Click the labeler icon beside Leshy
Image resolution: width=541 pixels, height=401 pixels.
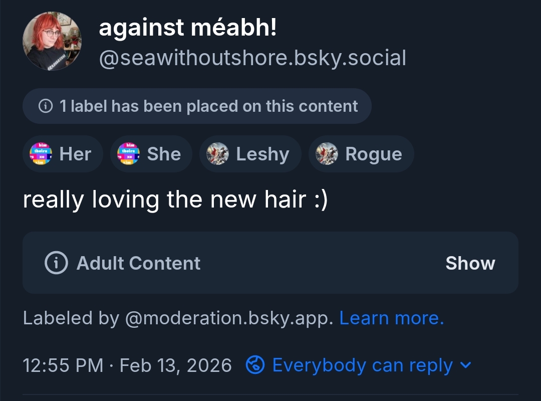point(217,154)
